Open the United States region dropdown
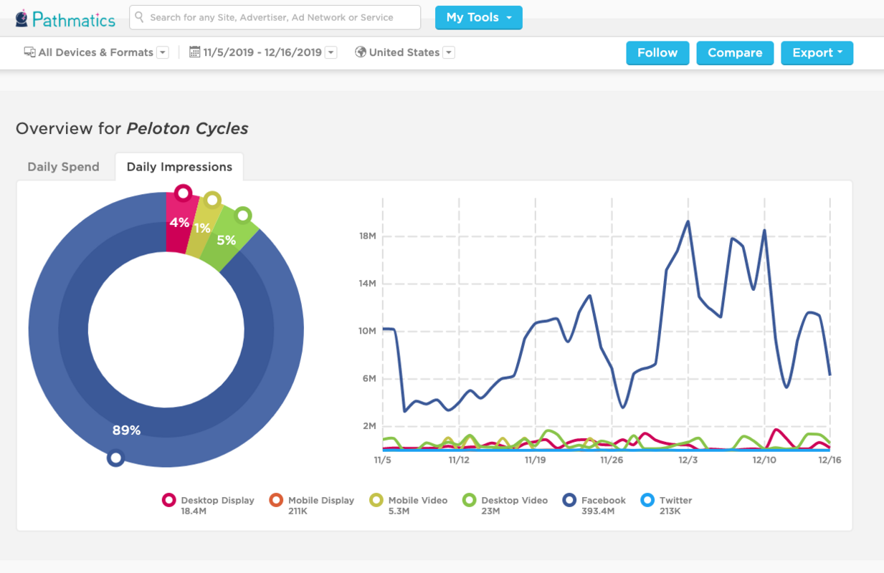 coord(448,52)
